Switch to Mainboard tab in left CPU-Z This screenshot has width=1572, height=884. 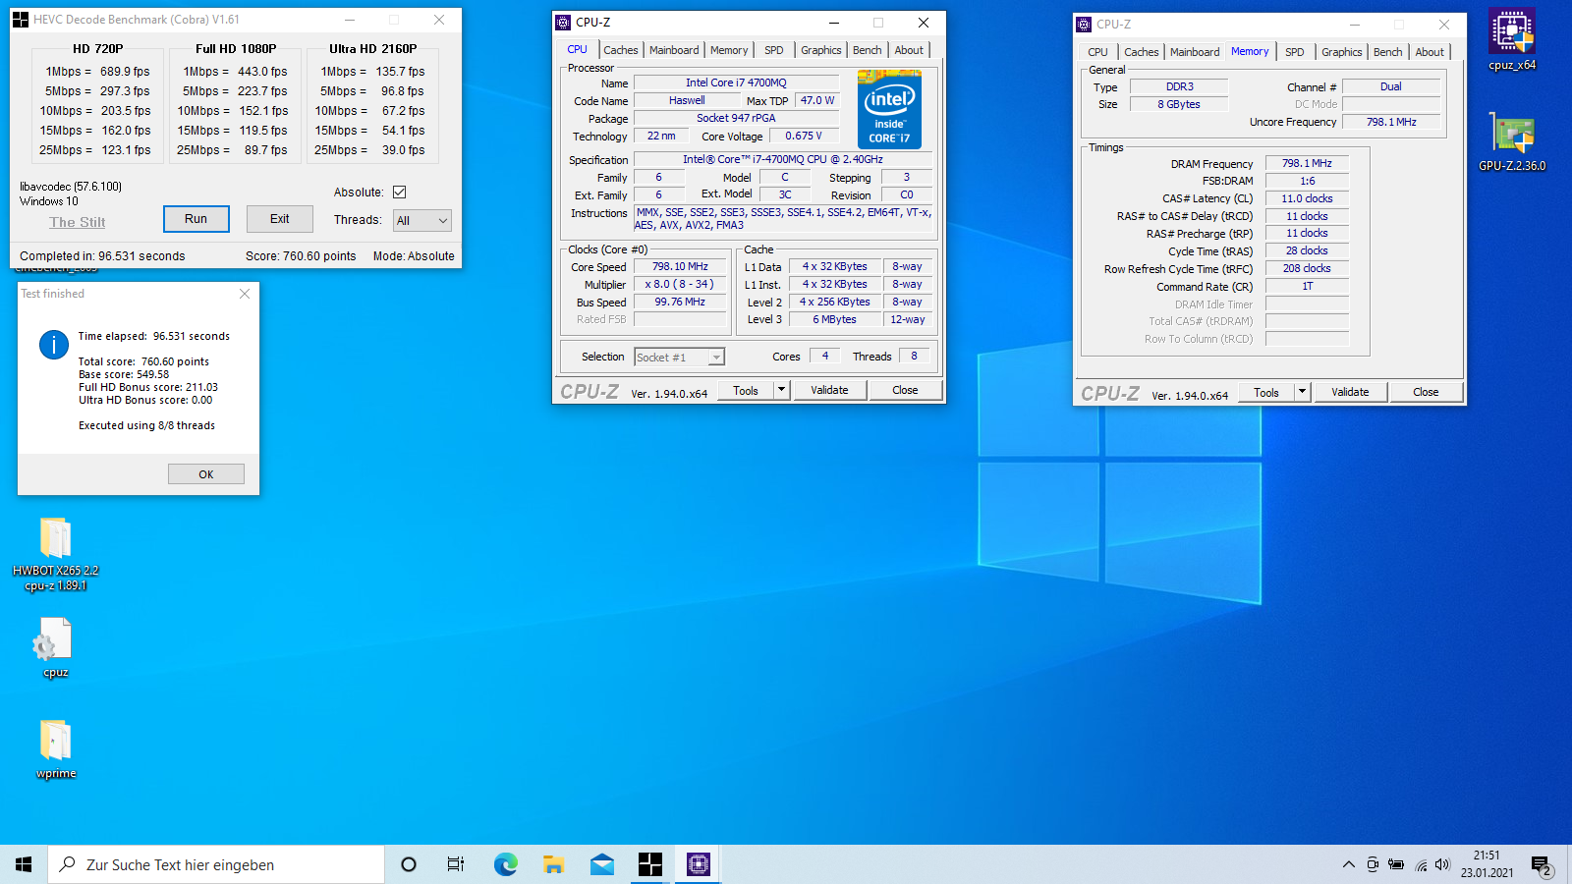674,50
